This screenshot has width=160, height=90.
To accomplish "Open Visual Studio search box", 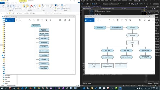I will tap(137, 1).
